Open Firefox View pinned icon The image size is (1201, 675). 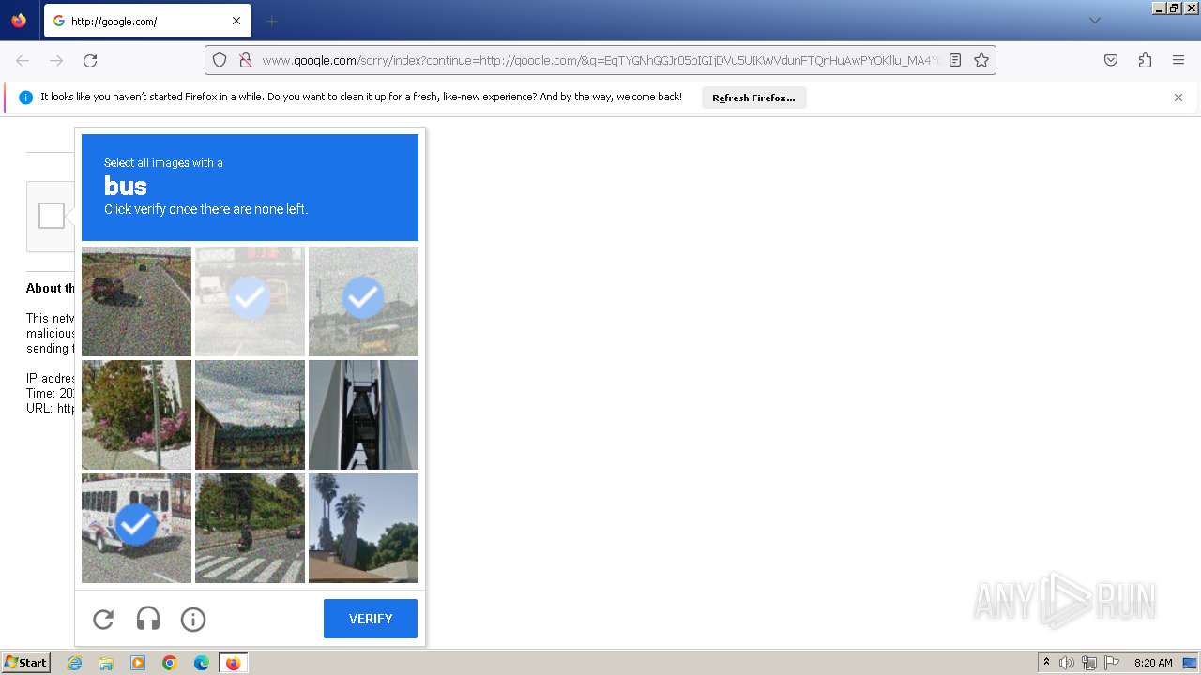19,21
